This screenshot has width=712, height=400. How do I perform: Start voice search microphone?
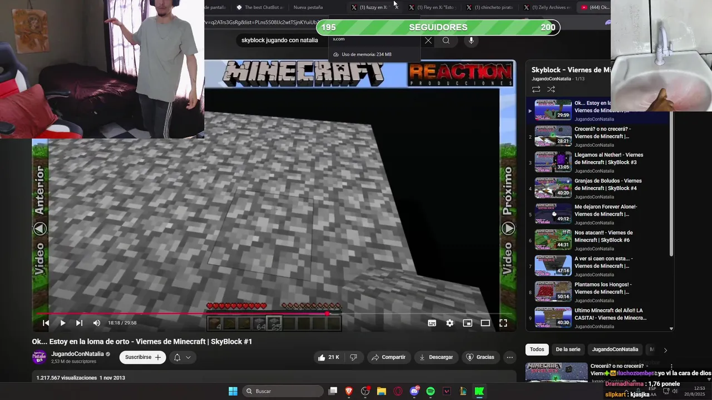click(471, 40)
